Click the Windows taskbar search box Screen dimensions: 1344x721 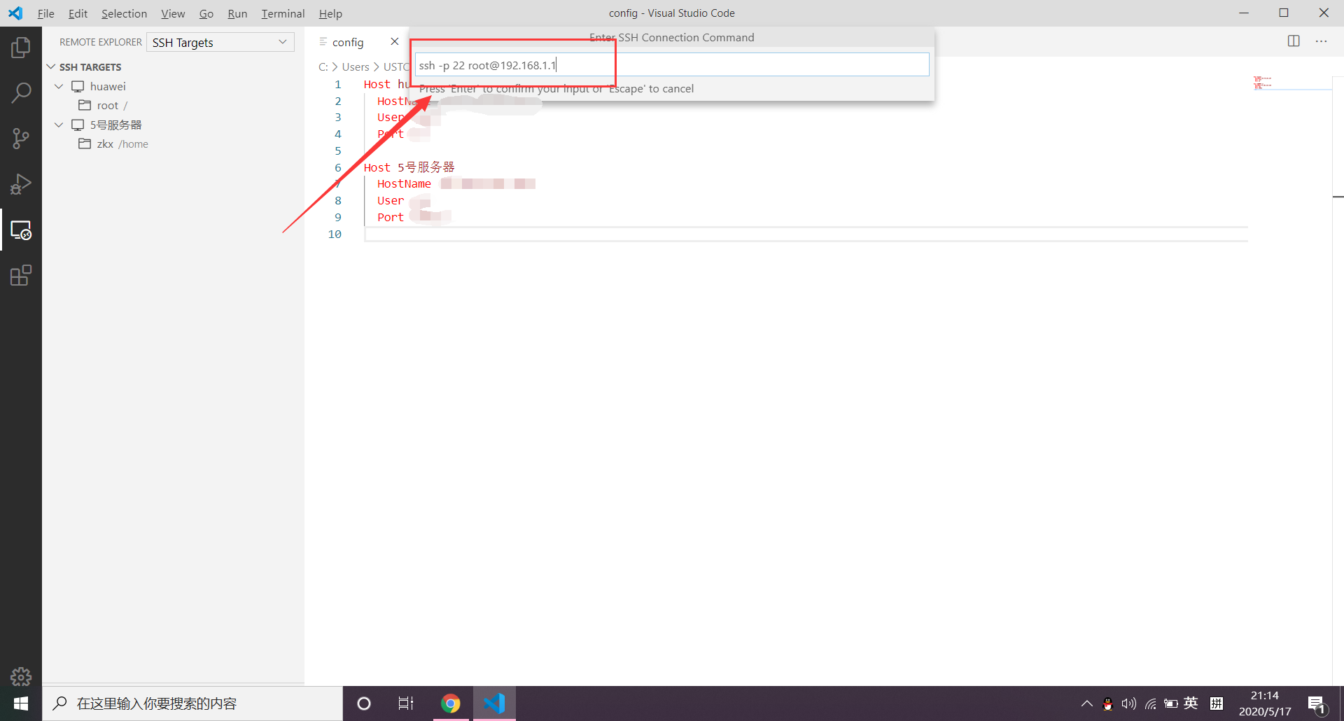pyautogui.click(x=192, y=703)
